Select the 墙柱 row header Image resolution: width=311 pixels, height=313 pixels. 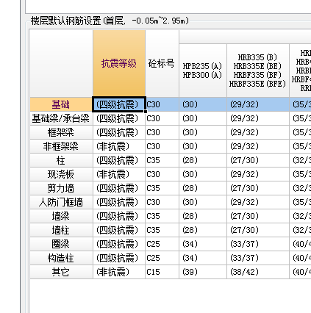(x=61, y=230)
